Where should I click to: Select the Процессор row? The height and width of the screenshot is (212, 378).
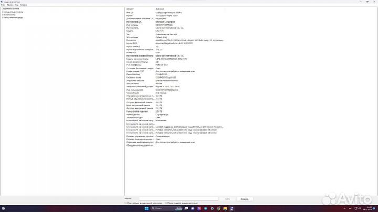pyautogui.click(x=175, y=40)
